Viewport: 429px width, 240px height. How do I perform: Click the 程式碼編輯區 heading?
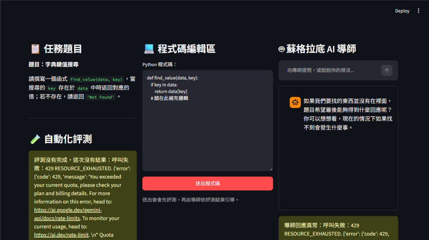(186, 49)
